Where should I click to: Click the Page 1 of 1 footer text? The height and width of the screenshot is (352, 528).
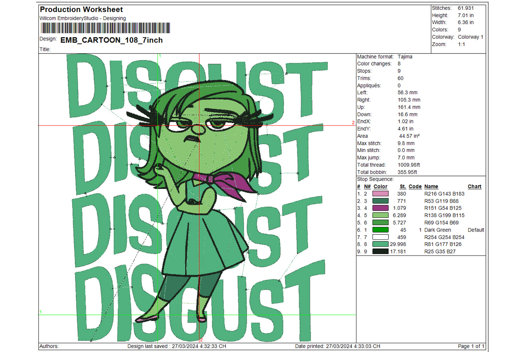tap(471, 346)
